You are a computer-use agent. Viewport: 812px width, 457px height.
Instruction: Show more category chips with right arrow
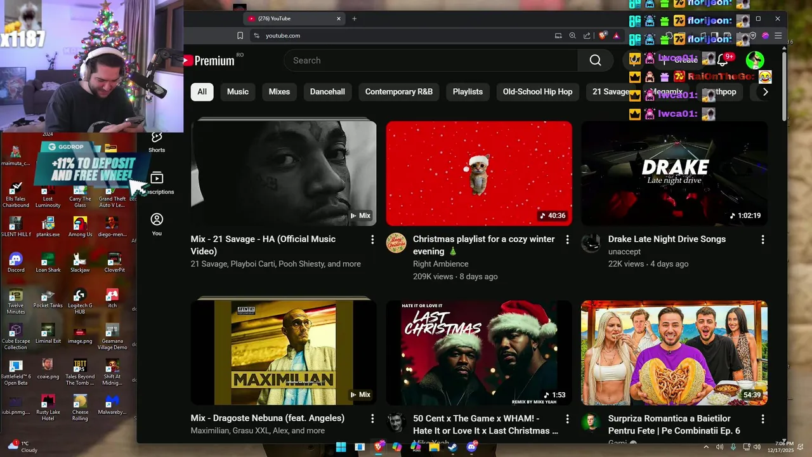[x=765, y=91]
